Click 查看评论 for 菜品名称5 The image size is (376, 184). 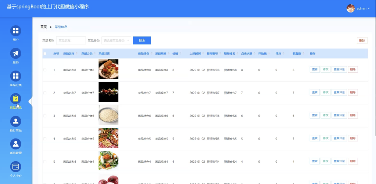click(x=339, y=138)
